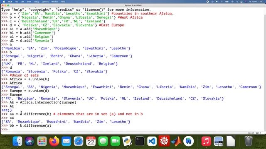The height and width of the screenshot is (149, 266).
Task: Open Spotlight search in the menu bar
Action: point(237,2)
